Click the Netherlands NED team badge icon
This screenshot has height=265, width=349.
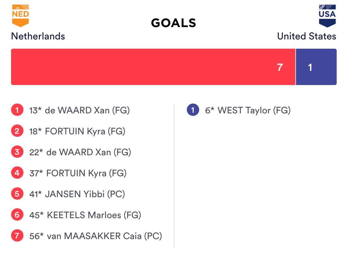tap(20, 16)
